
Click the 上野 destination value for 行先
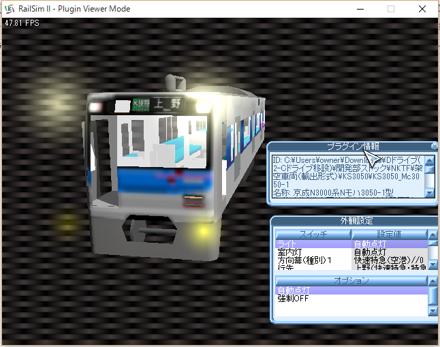tap(390, 267)
